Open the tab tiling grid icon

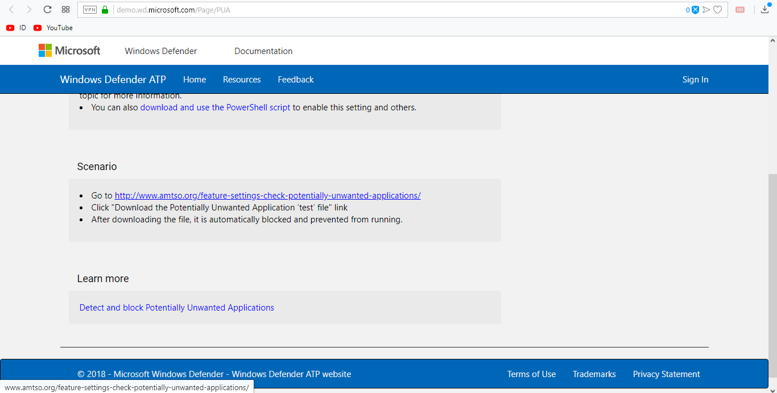tap(65, 10)
